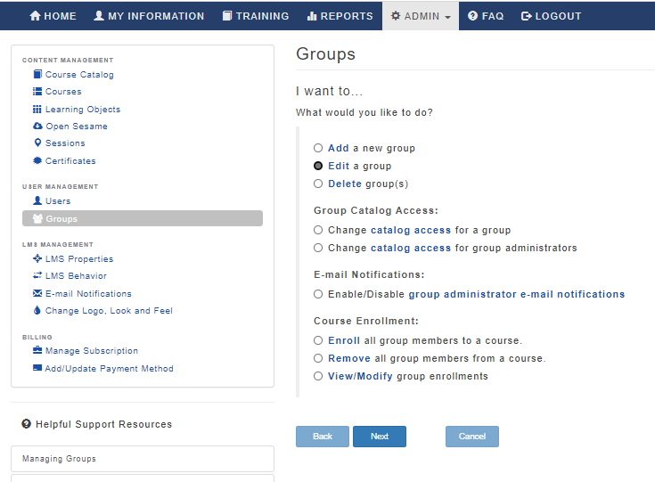
Task: Click the E-mail Notifications envelope icon
Action: 37,293
